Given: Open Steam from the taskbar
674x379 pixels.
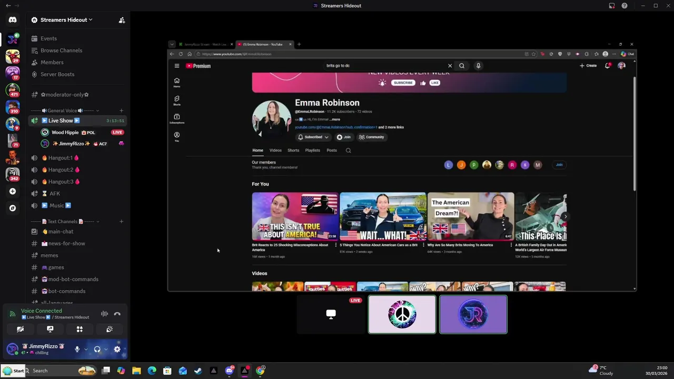Looking at the screenshot, I should coord(198,371).
